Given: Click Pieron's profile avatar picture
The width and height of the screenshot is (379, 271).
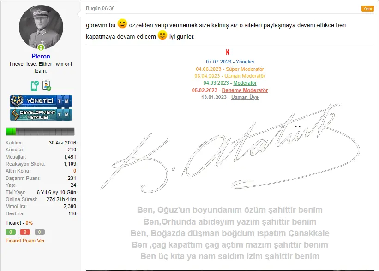Looking at the screenshot, I should (41, 26).
